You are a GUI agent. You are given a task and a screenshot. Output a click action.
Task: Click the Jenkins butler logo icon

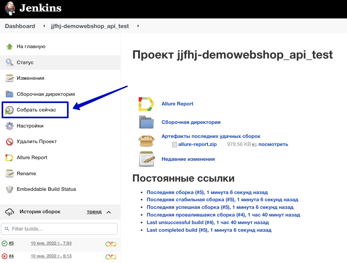click(10, 8)
